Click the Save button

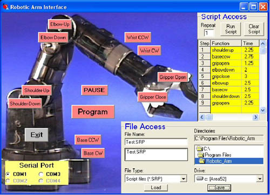[x=219, y=187]
